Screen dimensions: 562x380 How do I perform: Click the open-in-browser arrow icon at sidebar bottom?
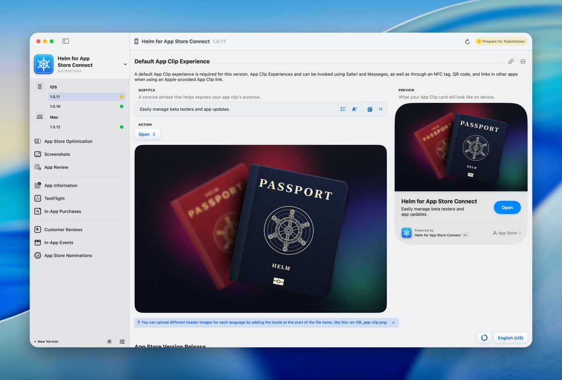click(x=109, y=342)
